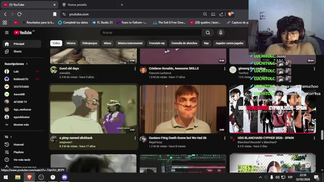Click the share icon in address bar

pos(221,14)
